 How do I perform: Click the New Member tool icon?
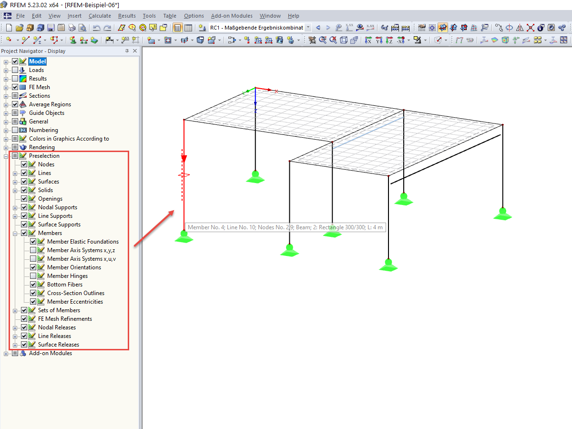pyautogui.click(x=37, y=40)
